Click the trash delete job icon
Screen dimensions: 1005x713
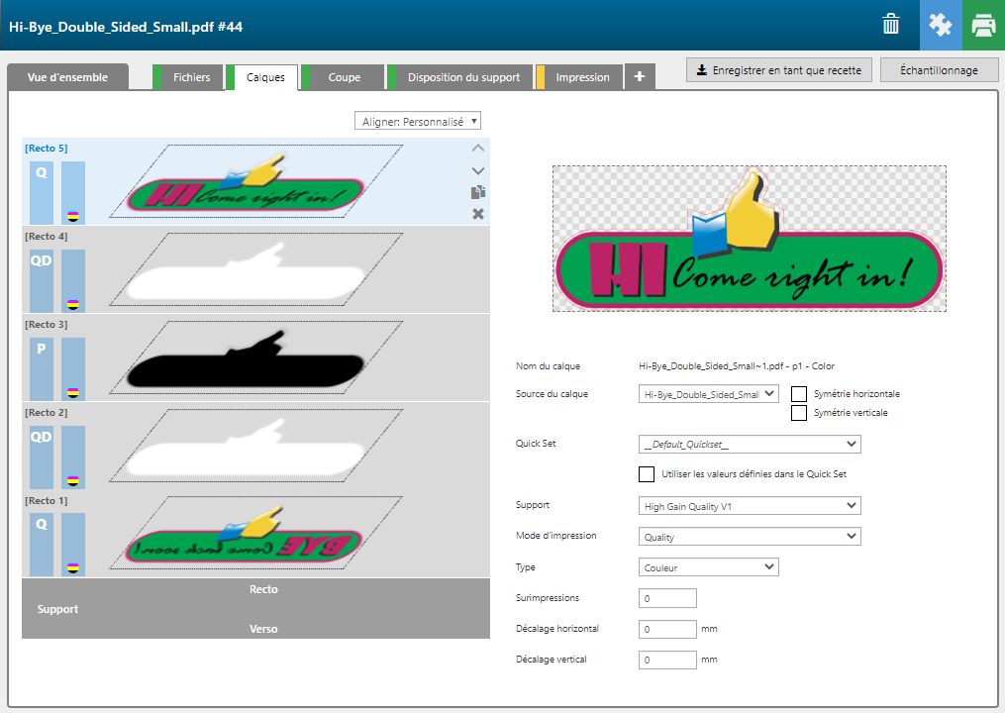pyautogui.click(x=891, y=26)
